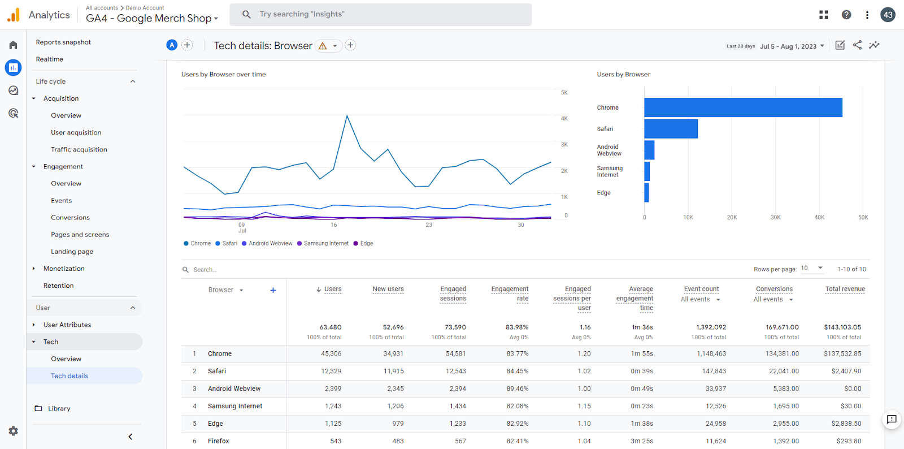This screenshot has width=904, height=449.
Task: Open the Google apps grid icon
Action: (824, 15)
